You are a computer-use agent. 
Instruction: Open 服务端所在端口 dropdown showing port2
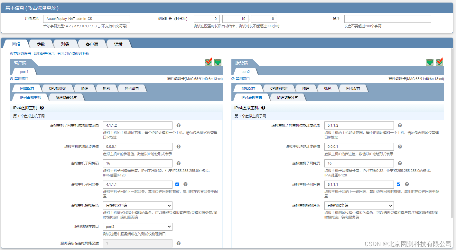point(138,227)
